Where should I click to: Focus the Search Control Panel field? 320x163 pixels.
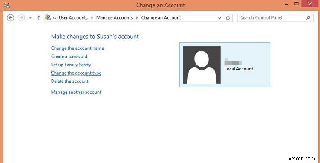click(x=276, y=18)
